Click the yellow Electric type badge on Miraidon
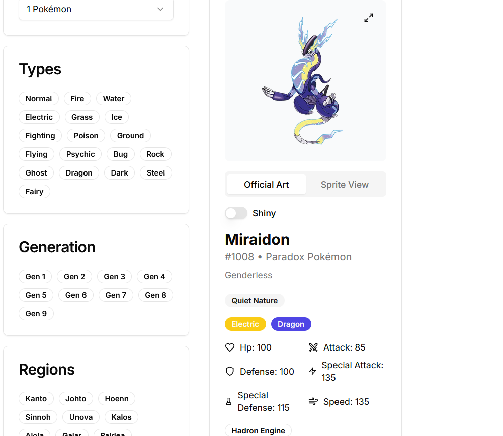The width and height of the screenshot is (503, 436). pyautogui.click(x=245, y=324)
